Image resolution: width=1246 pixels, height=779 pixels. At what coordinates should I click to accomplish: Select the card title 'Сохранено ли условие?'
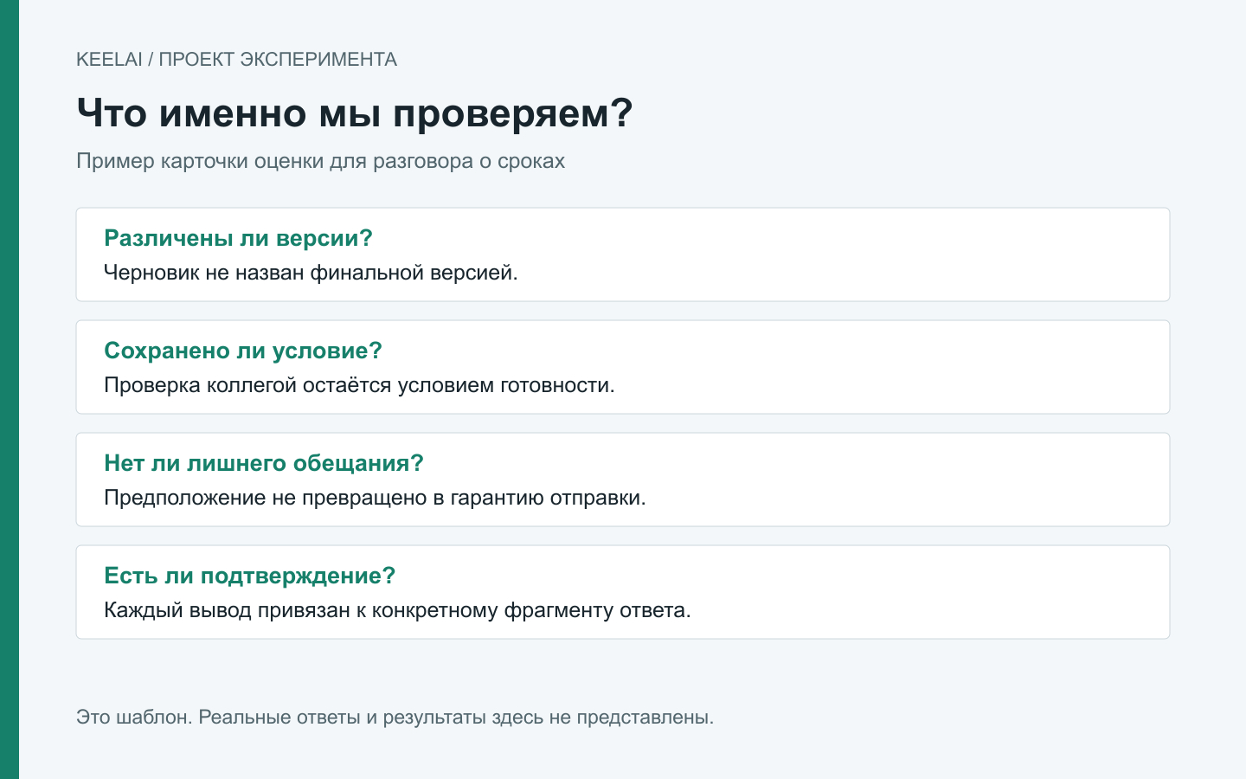tap(243, 351)
